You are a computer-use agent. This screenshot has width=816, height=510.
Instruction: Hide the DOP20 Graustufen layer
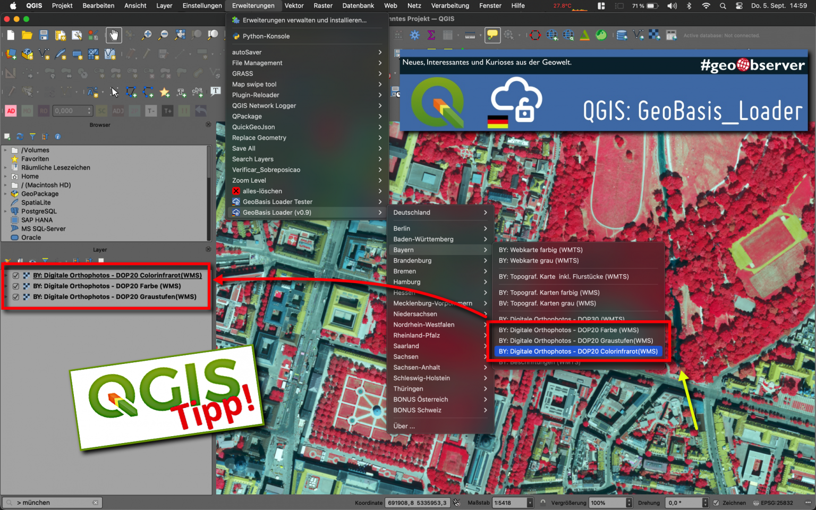pyautogui.click(x=15, y=297)
